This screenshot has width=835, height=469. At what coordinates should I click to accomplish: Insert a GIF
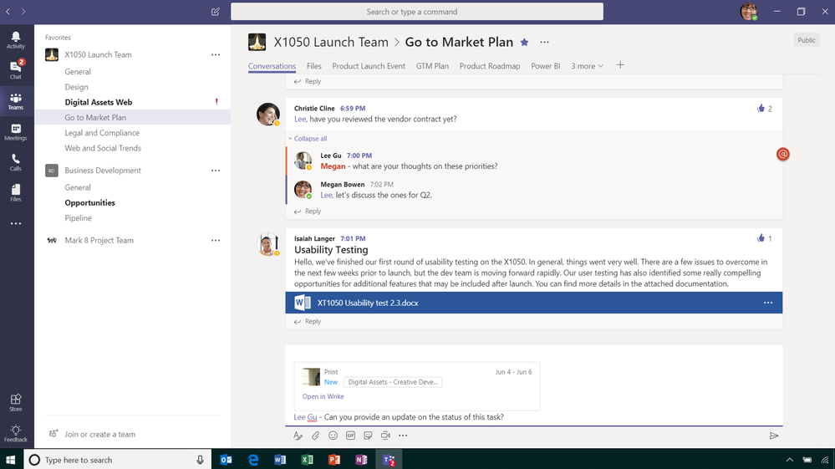coord(350,436)
